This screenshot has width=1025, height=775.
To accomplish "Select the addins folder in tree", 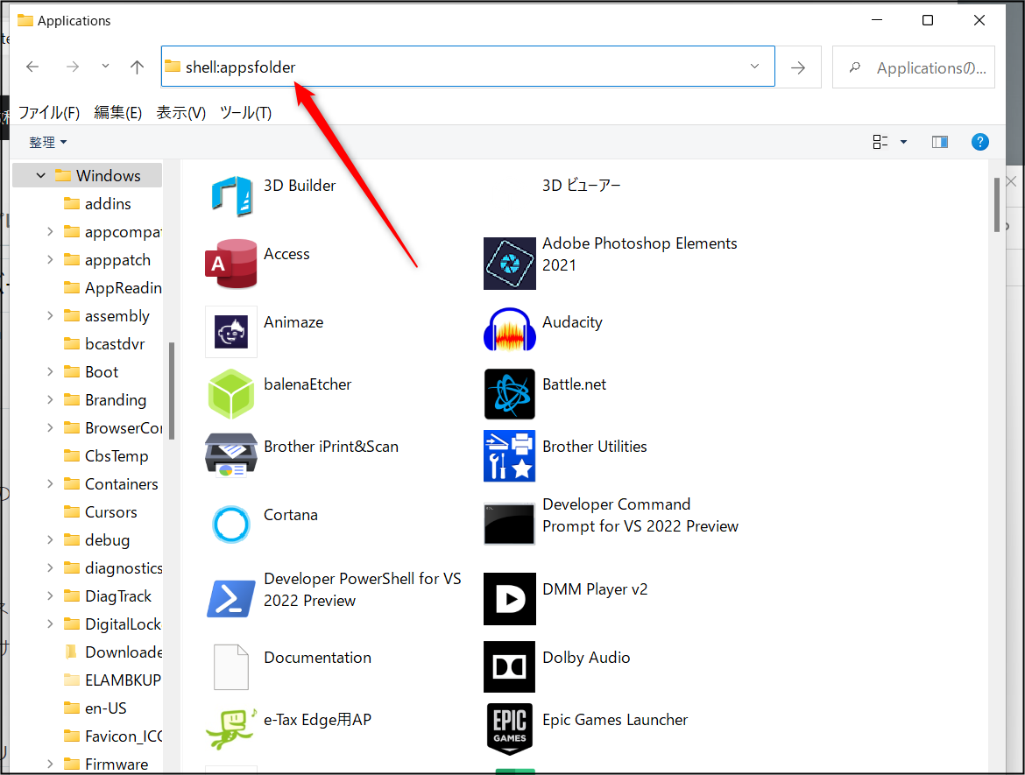I will point(97,204).
